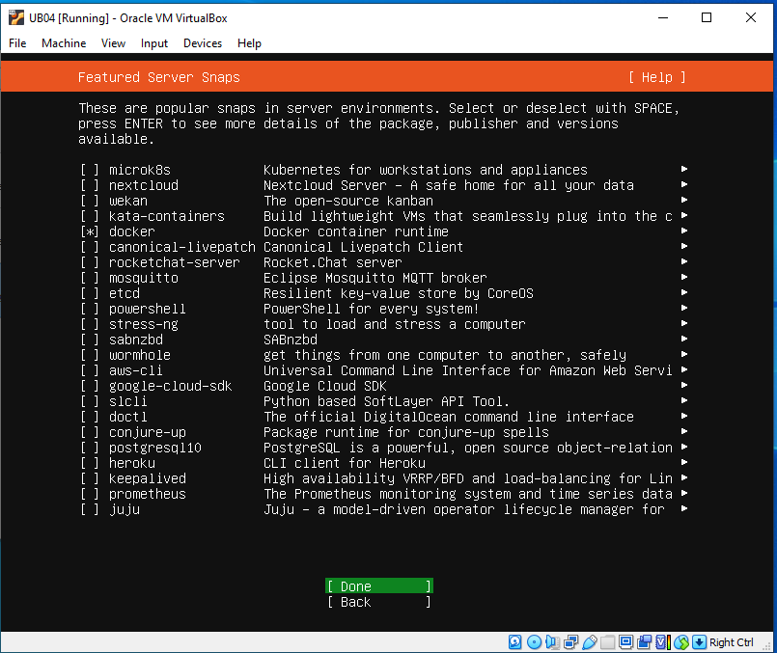This screenshot has width=777, height=653.
Task: Click the hard disk status icon
Action: click(x=513, y=642)
